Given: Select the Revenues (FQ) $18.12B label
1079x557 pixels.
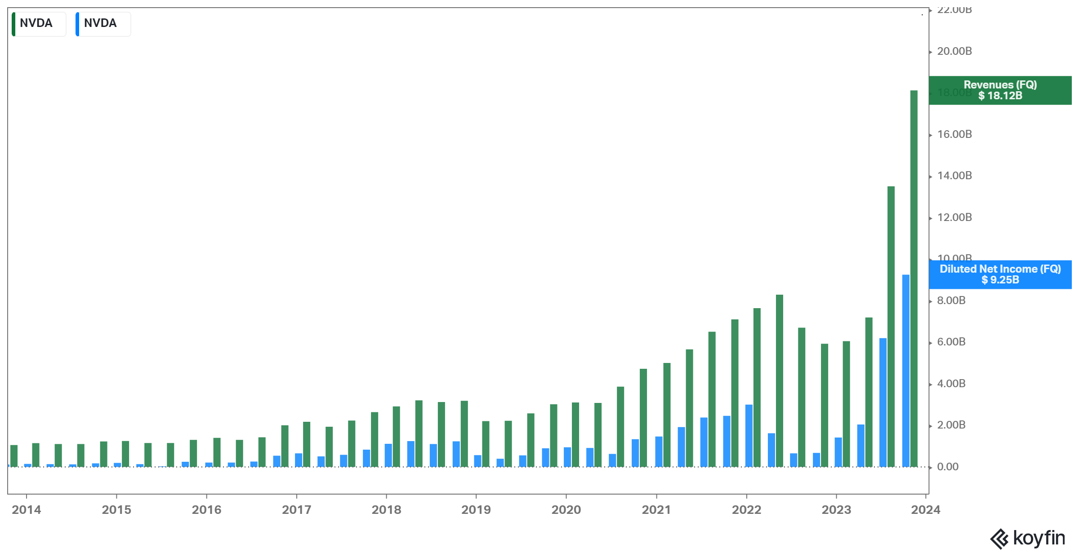Looking at the screenshot, I should pyautogui.click(x=1000, y=90).
